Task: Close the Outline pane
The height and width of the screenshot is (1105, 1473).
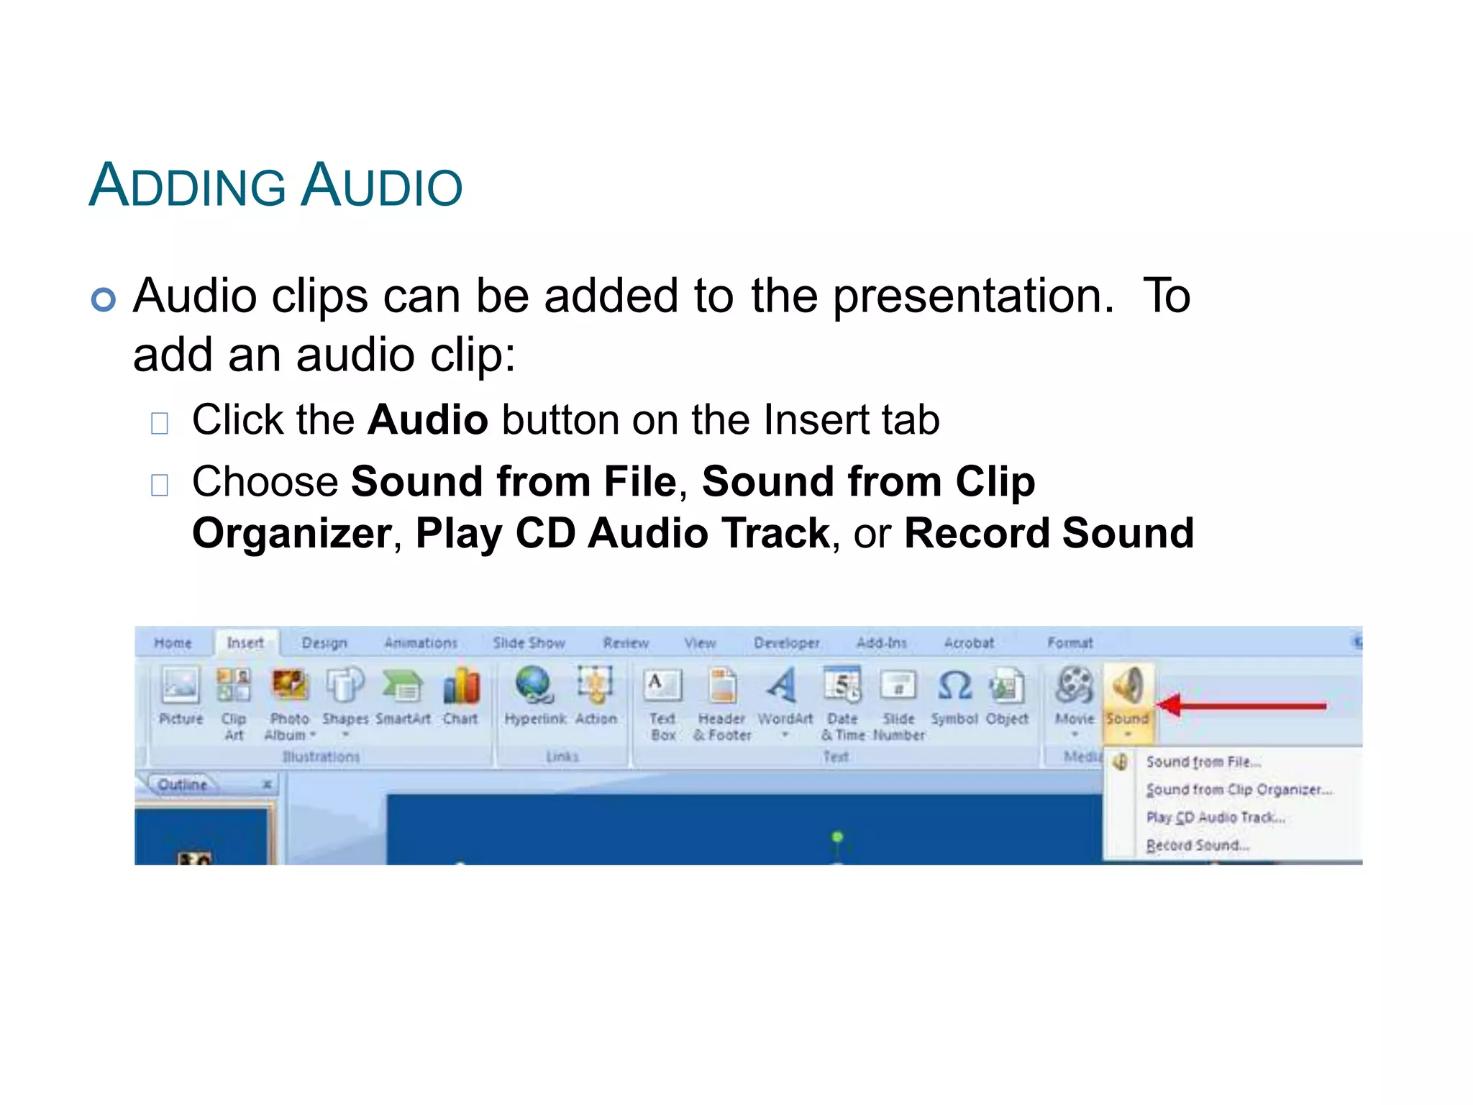Action: (267, 784)
